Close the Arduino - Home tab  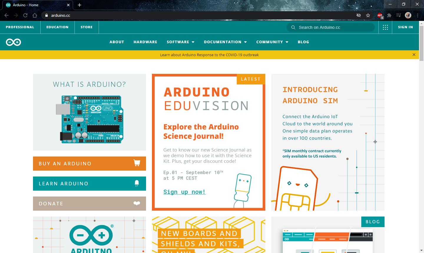pos(68,5)
